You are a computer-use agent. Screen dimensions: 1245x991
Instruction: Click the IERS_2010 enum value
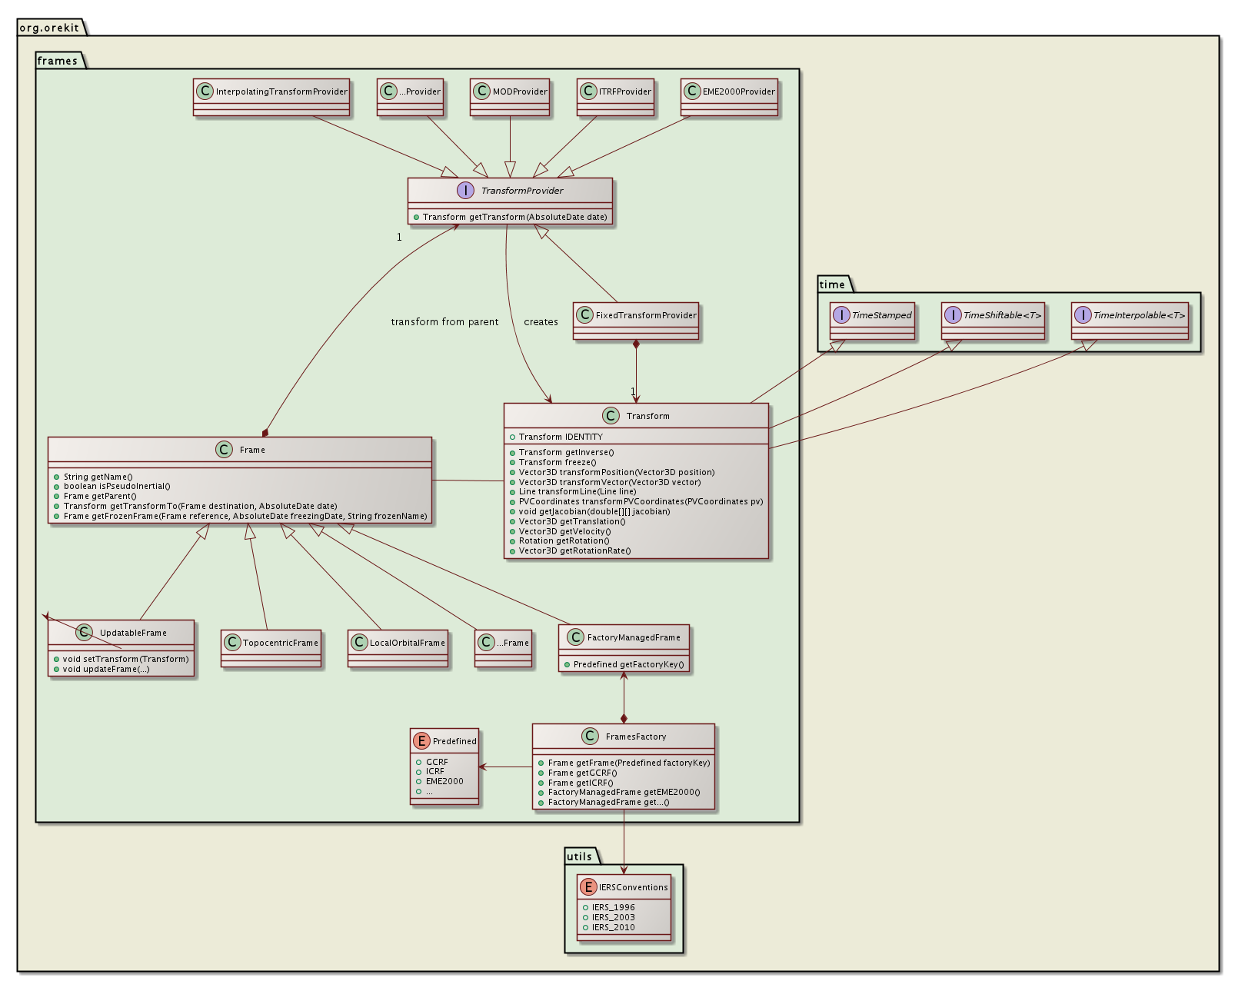[x=613, y=927]
